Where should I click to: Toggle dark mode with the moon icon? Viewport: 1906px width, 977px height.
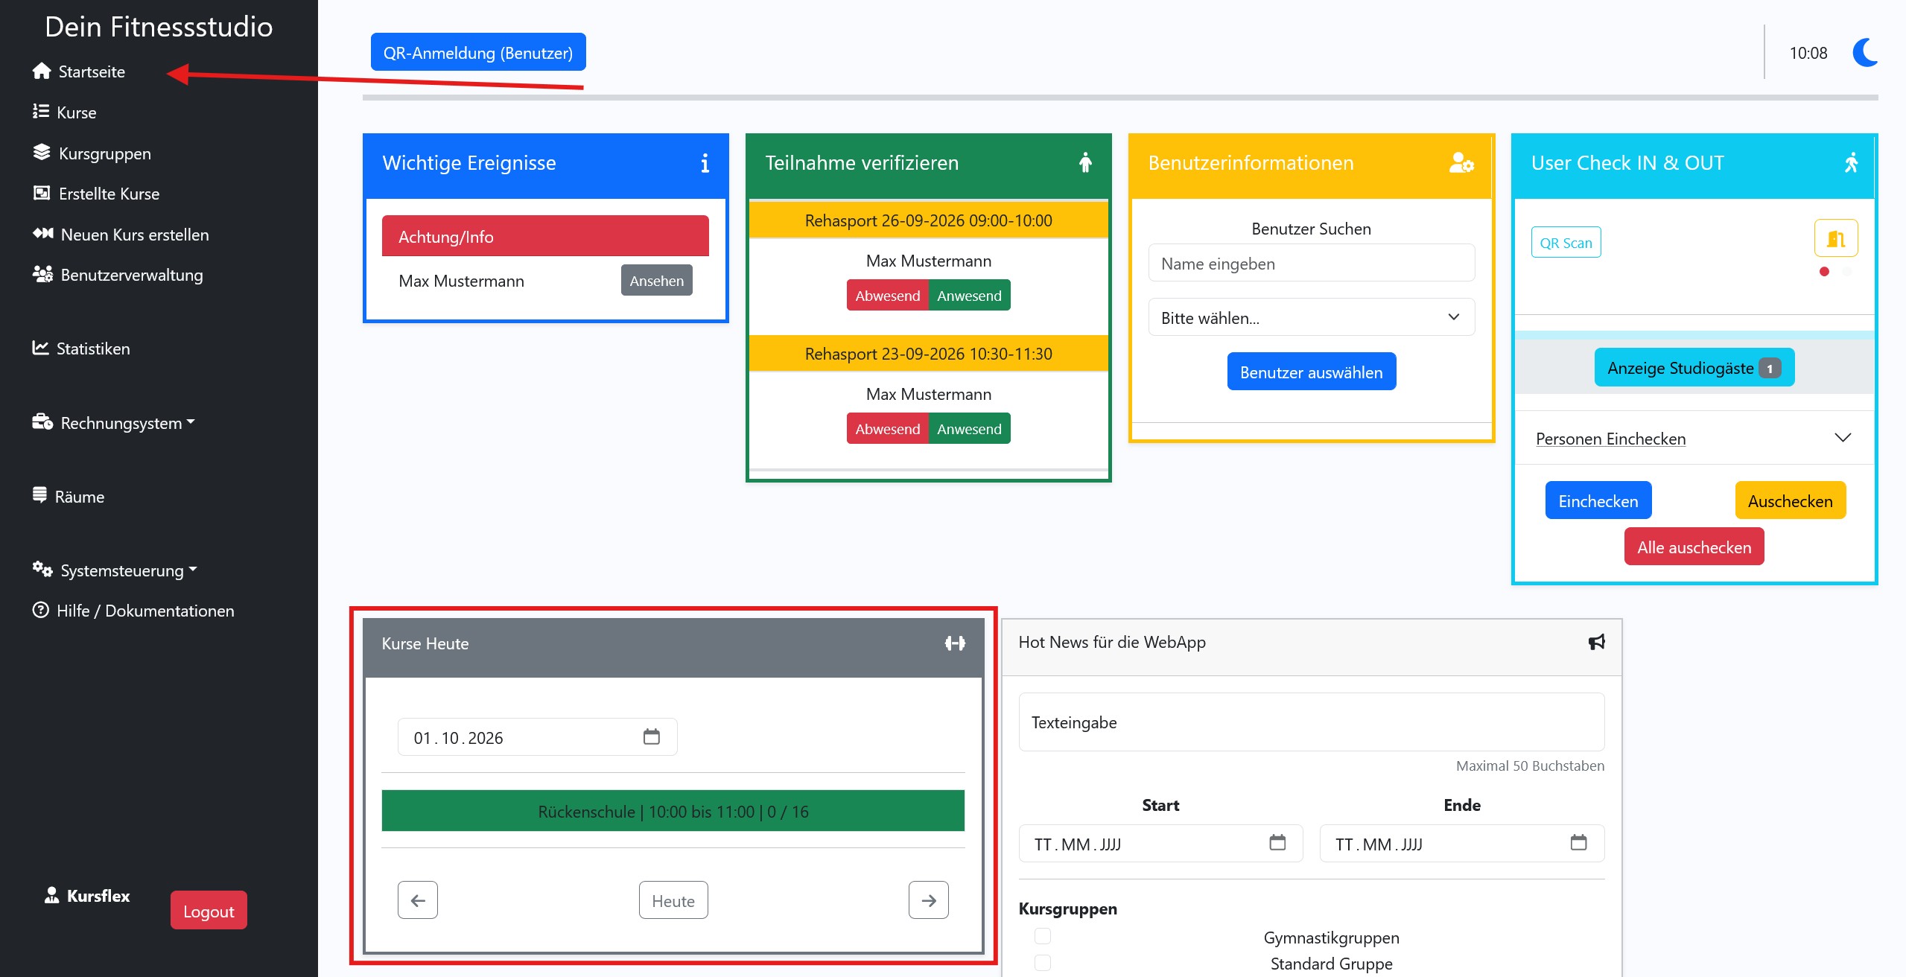(x=1865, y=53)
